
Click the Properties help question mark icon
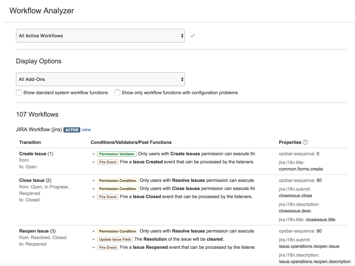coord(305,142)
